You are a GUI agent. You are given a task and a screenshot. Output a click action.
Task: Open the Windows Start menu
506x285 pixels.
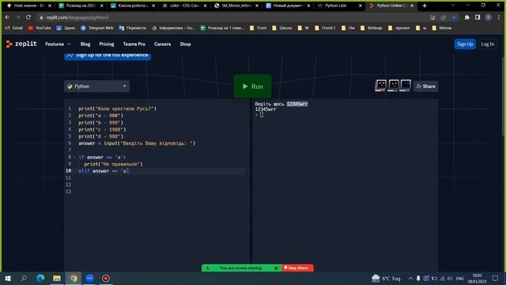pos(7,278)
